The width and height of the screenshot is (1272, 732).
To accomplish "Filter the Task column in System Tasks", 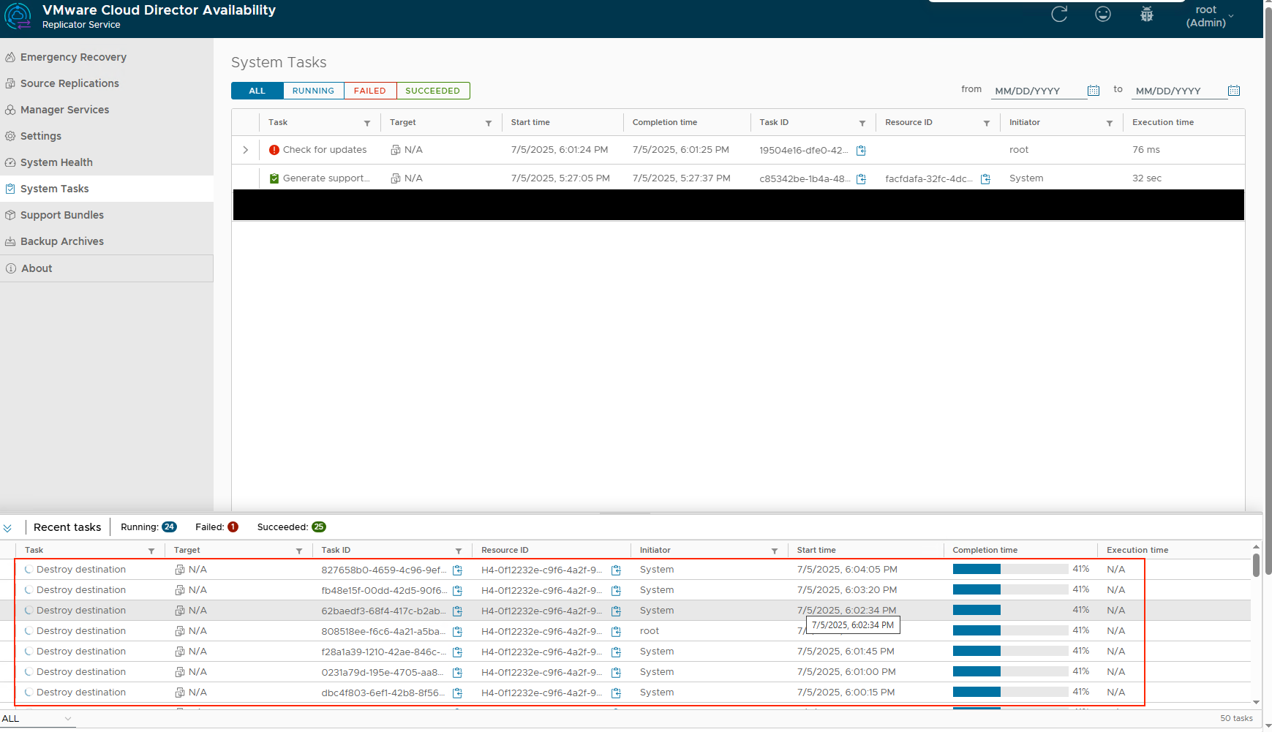I will [367, 123].
